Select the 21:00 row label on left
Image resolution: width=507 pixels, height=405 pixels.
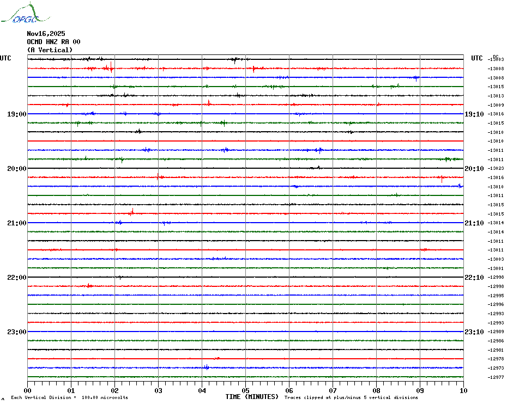click(17, 223)
